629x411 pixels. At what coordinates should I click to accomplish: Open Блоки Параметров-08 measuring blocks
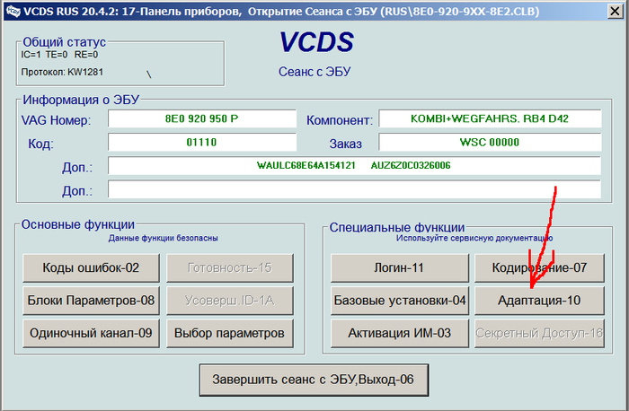click(x=91, y=300)
